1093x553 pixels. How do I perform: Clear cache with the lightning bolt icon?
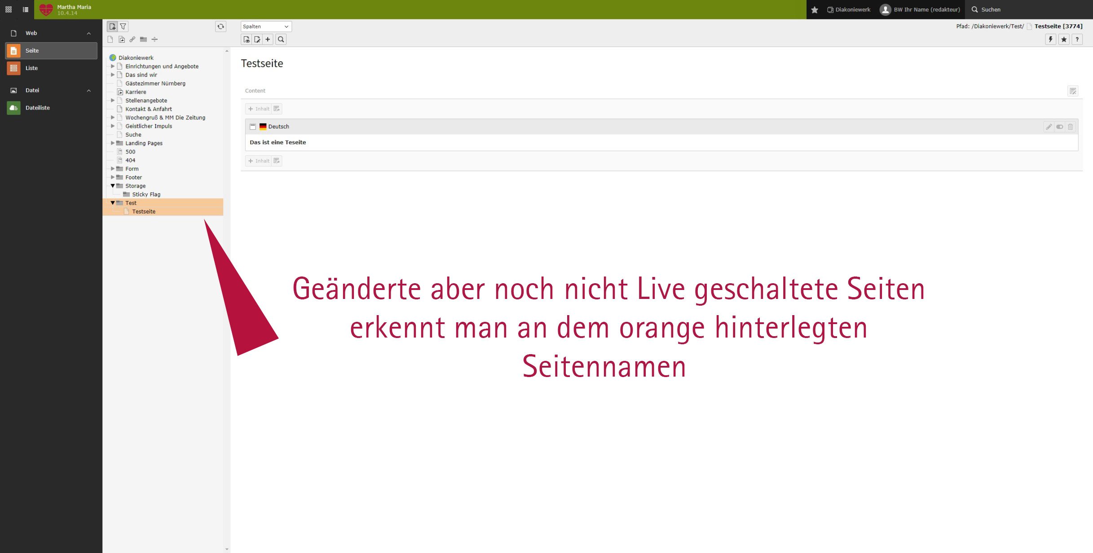point(1050,39)
